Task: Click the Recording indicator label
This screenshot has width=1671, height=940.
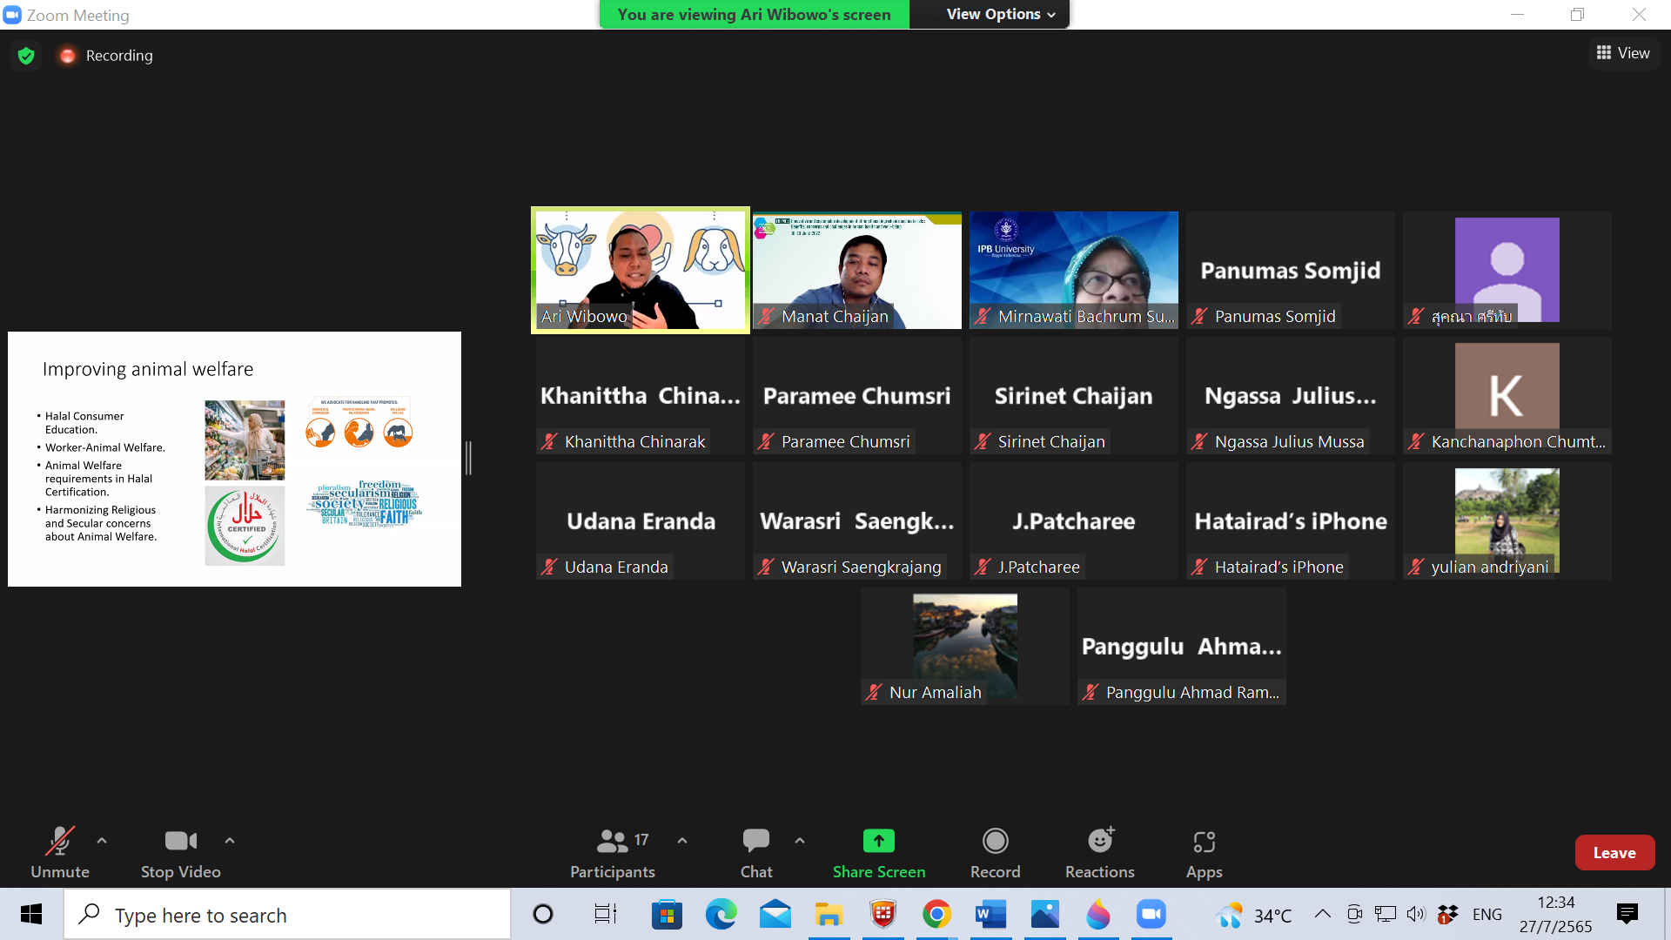Action: point(118,56)
